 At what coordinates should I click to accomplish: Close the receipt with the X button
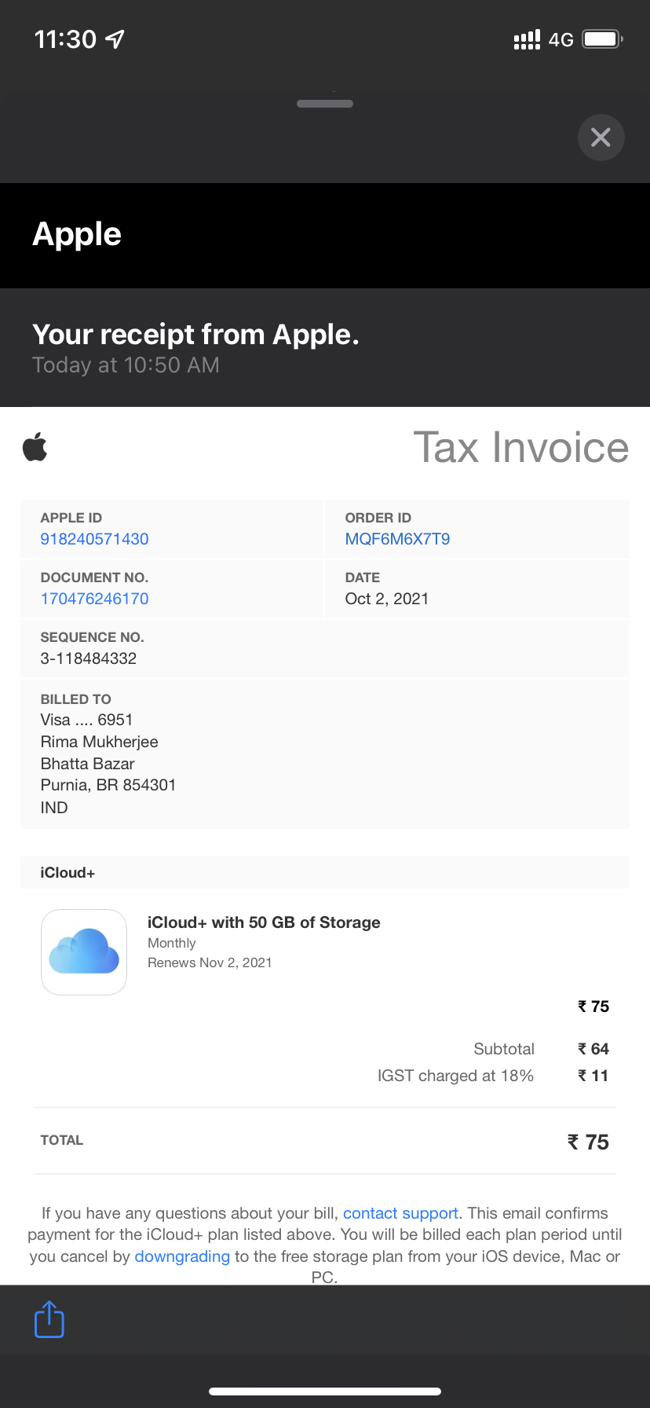click(x=601, y=137)
